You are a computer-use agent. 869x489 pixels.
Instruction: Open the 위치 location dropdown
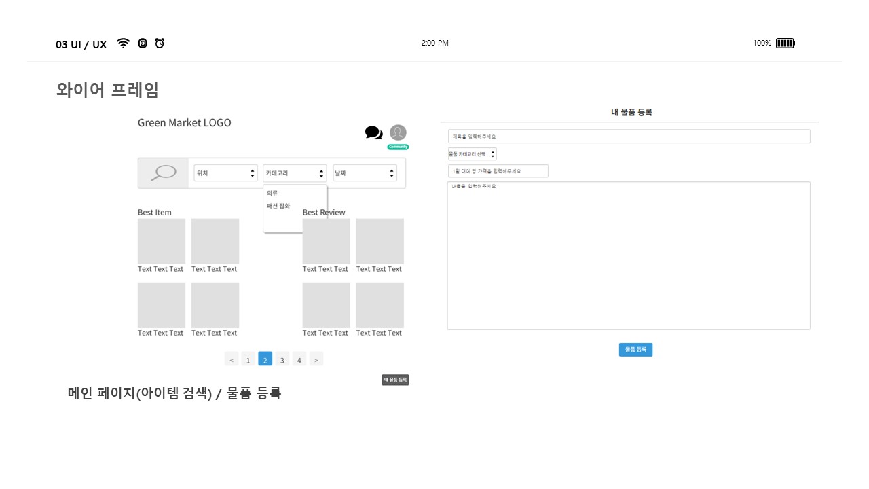point(225,173)
